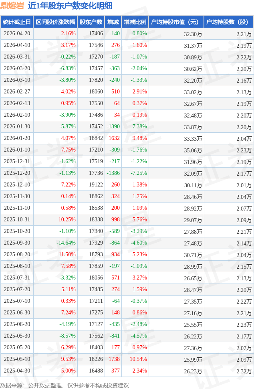Select the 2026-04-20 date cell
254x389 pixels.
click(x=17, y=34)
